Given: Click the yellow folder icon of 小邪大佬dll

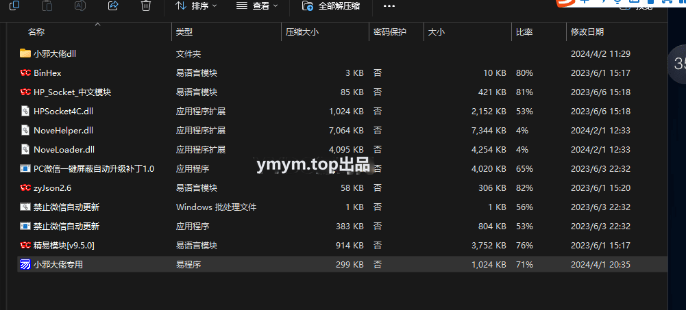Looking at the screenshot, I should [25, 53].
